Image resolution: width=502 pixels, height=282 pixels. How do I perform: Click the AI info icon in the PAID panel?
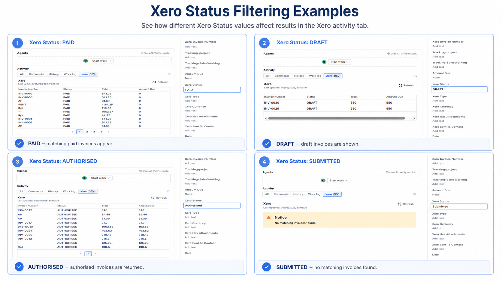point(142,53)
